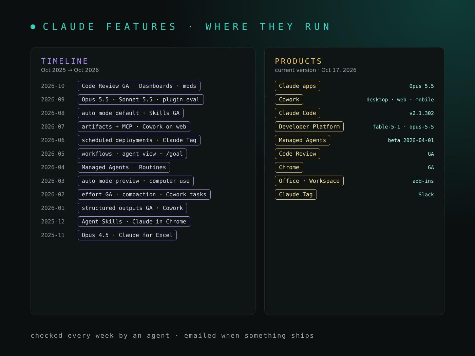
Task: Select the 'Managed Agents' product tag
Action: (x=303, y=140)
